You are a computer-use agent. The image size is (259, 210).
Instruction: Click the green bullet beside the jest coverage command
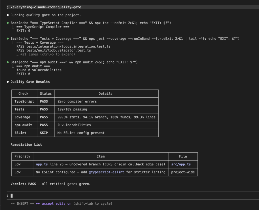(8, 39)
